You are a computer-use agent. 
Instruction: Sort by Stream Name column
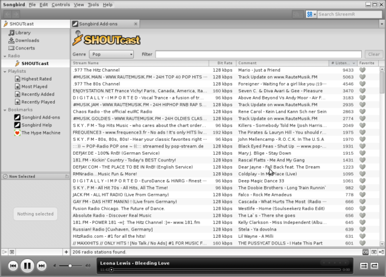tap(140, 63)
